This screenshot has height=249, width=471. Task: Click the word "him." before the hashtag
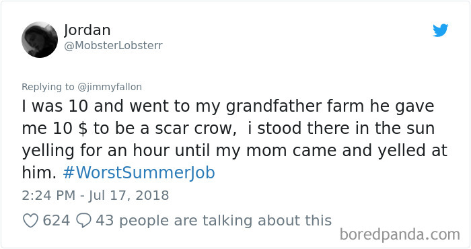coord(39,173)
